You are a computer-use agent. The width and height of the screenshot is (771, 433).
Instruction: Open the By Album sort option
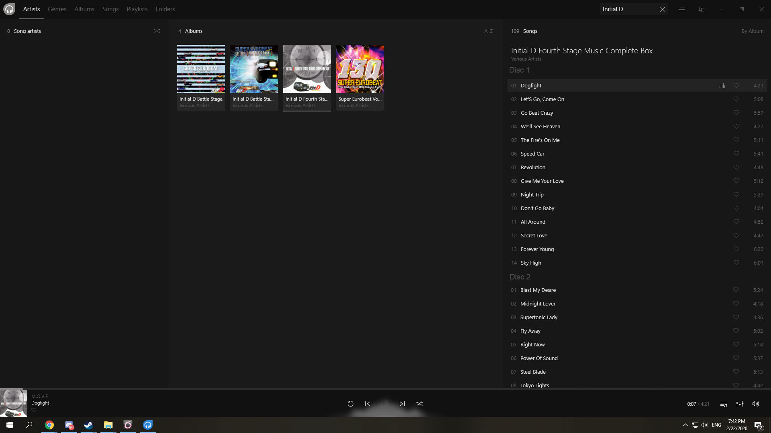(752, 31)
